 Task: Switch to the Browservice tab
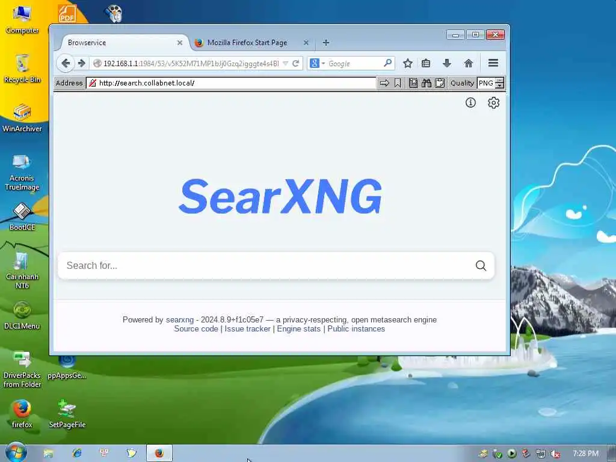point(123,43)
